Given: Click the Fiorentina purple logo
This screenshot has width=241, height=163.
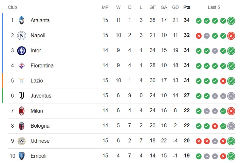Looking at the screenshot, I should (22, 65).
